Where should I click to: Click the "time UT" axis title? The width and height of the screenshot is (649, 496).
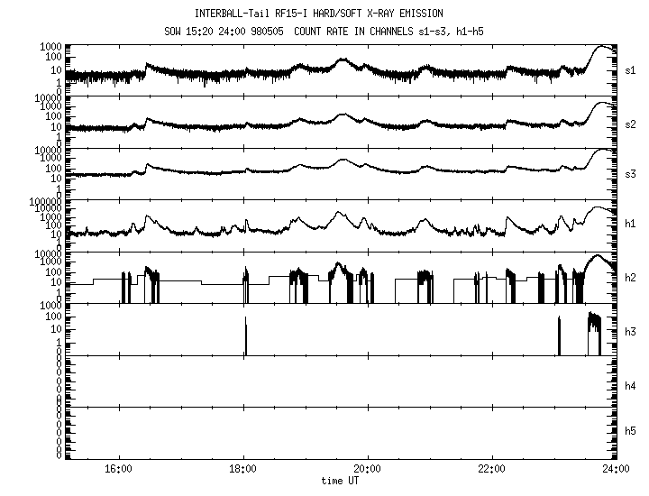point(340,482)
